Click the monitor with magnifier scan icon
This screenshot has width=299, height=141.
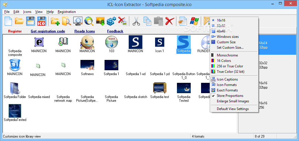(78, 21)
